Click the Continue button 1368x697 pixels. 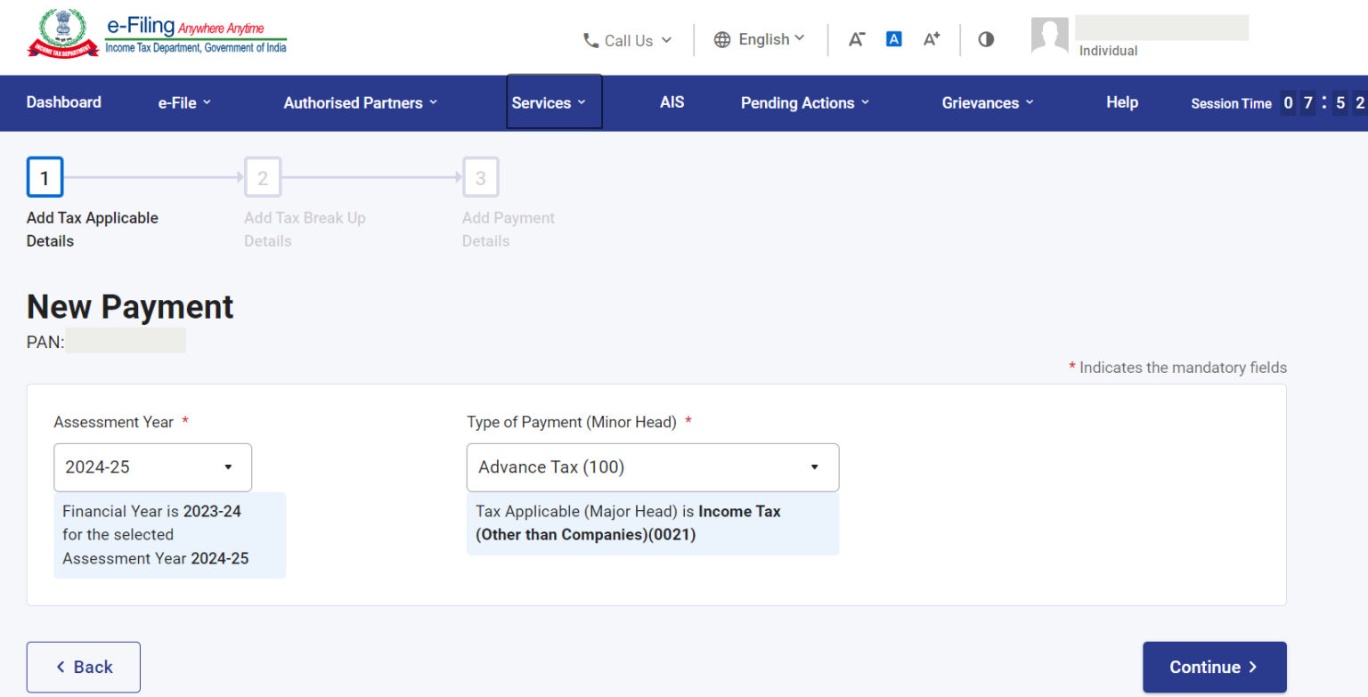tap(1214, 666)
